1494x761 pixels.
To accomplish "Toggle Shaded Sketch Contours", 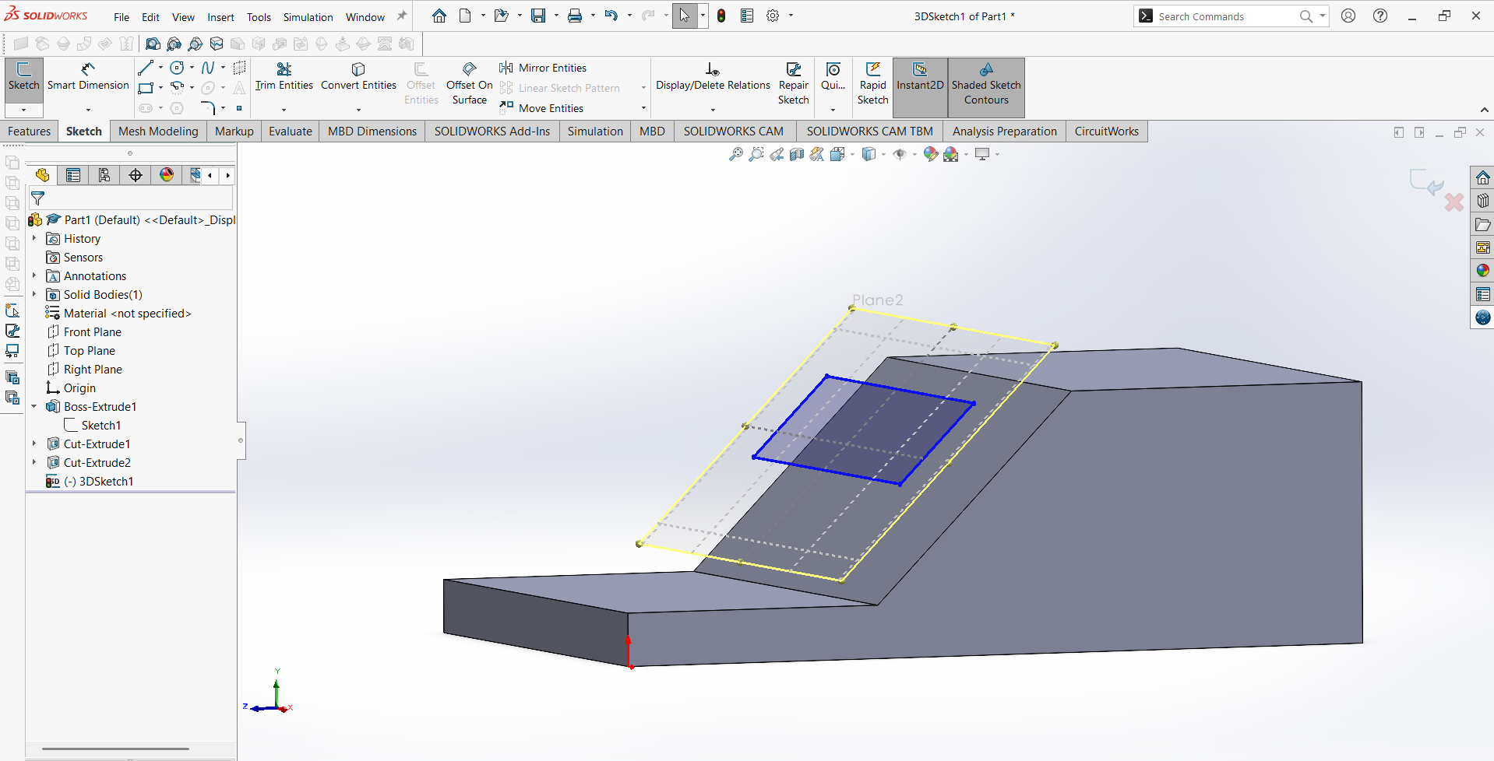I will tap(986, 87).
